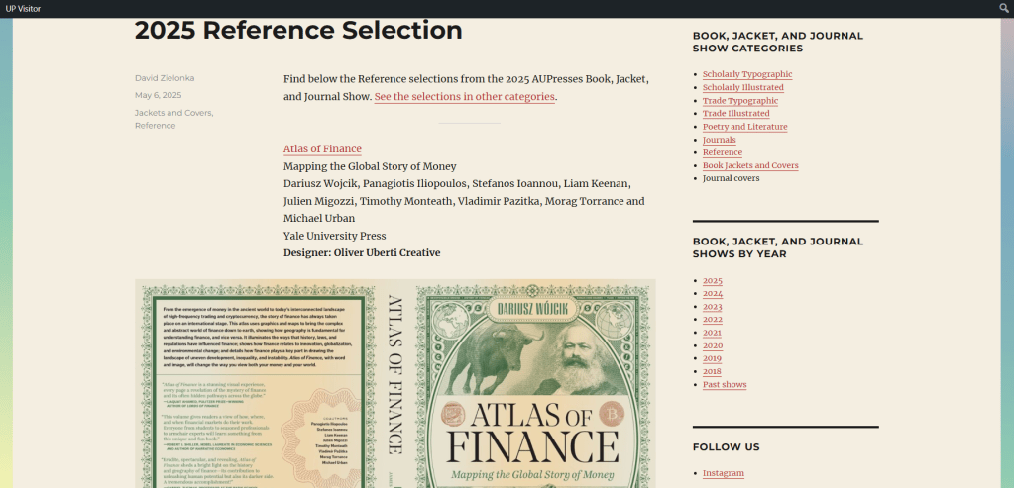Open the Journals category link
The image size is (1014, 488).
coord(719,140)
